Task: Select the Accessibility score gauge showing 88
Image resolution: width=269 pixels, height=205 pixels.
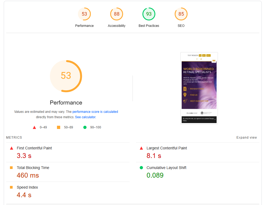Action: 116,14
